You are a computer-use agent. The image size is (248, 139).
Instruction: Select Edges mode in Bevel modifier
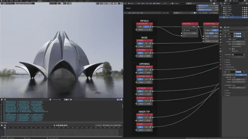point(241,75)
